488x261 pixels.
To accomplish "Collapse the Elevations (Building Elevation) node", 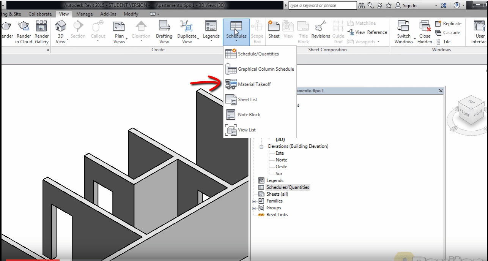I will click(x=261, y=146).
